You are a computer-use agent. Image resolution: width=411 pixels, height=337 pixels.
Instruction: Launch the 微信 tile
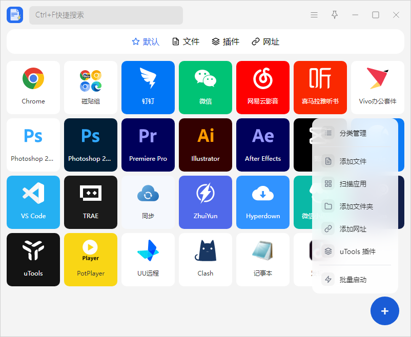click(205, 88)
